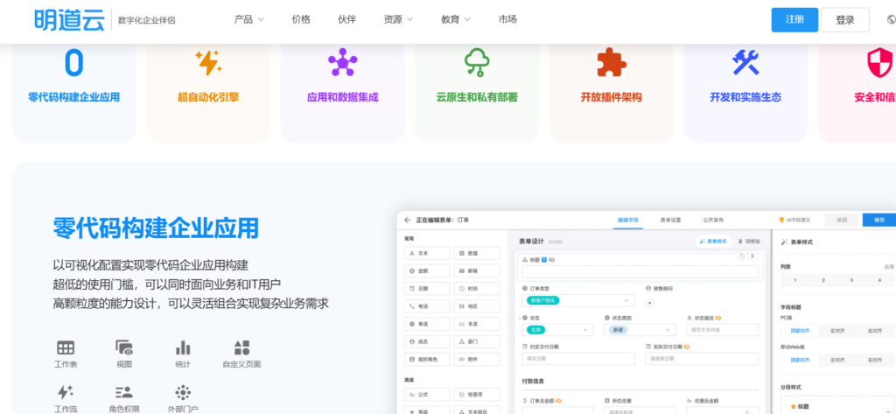Toggle hidden-eye icon next to 订单总金额

pos(558,401)
